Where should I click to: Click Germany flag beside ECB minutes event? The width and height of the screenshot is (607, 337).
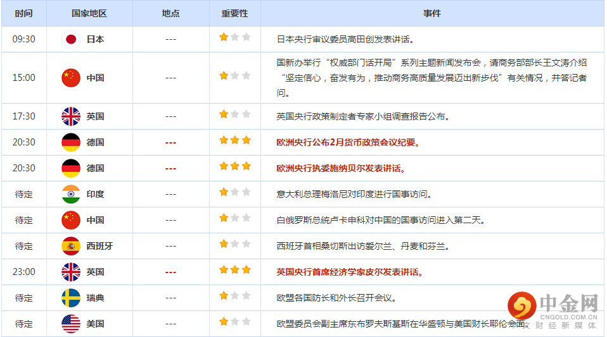71,142
